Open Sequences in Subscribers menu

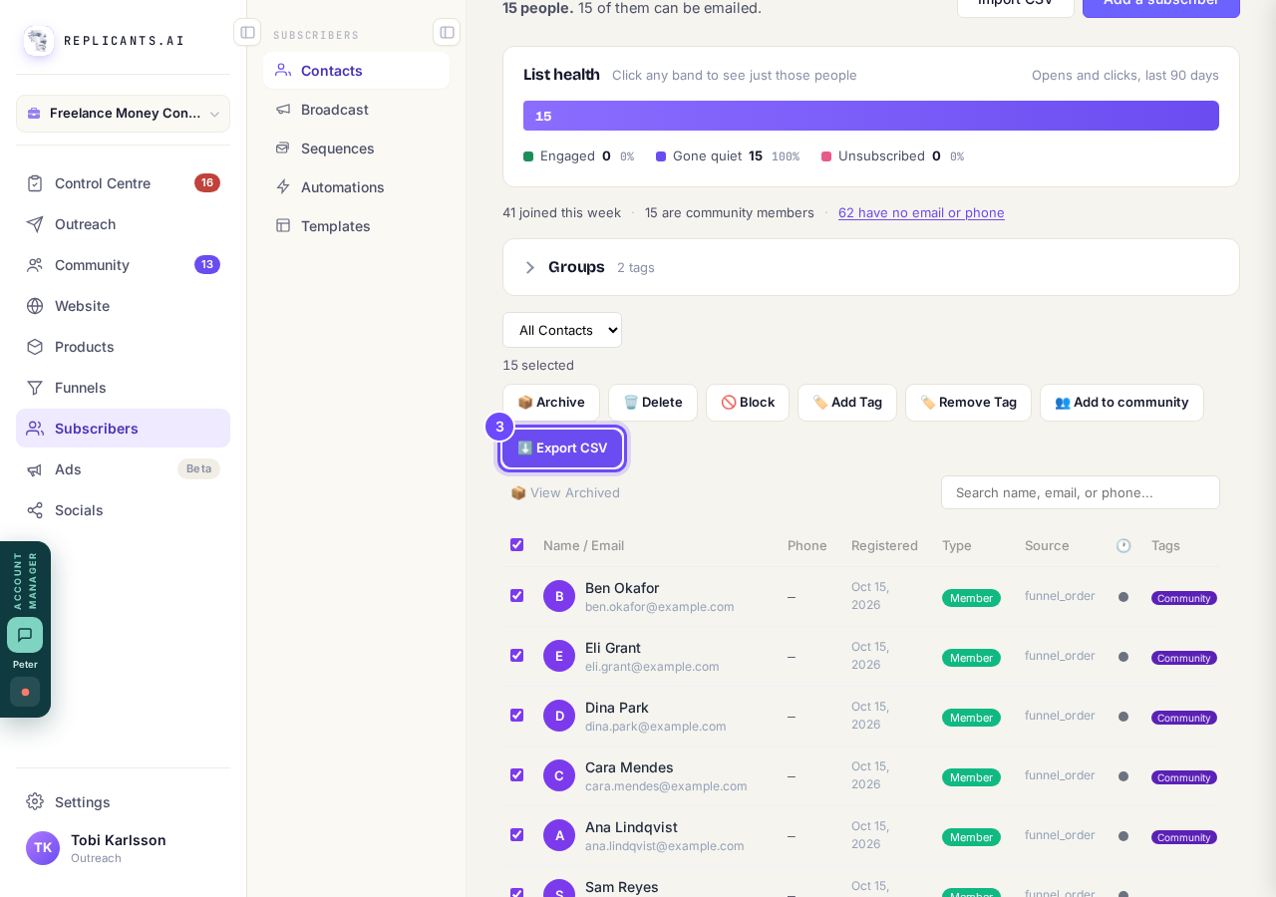tap(356, 149)
